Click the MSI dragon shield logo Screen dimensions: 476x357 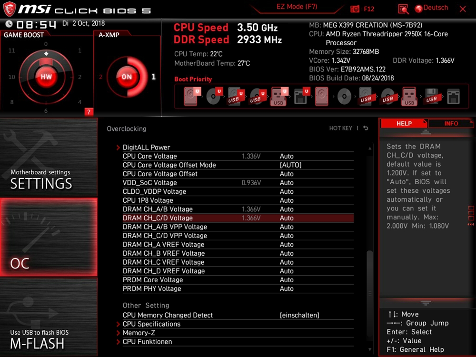click(x=10, y=9)
